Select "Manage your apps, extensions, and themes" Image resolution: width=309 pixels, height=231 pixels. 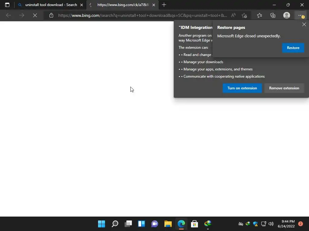(218, 69)
